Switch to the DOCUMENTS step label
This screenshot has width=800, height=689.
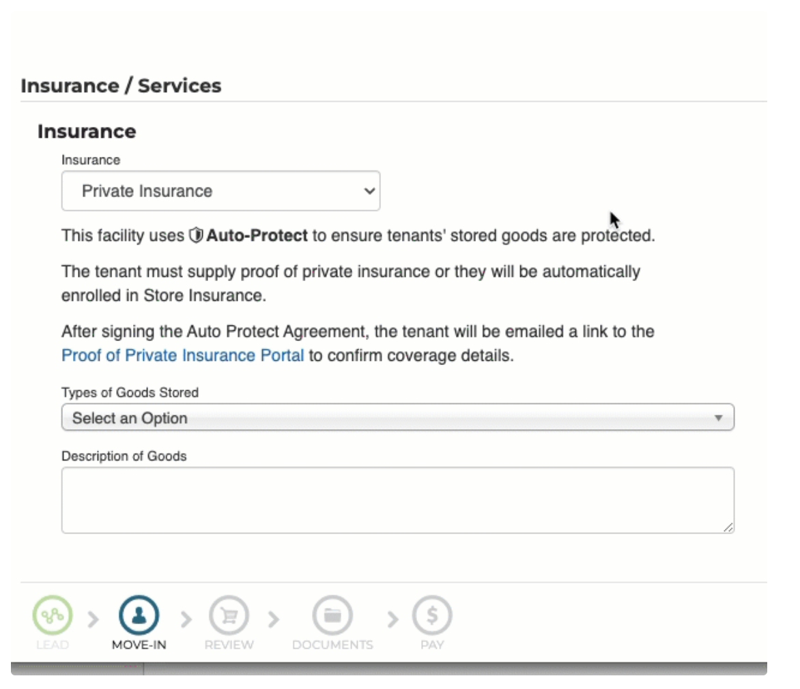pyautogui.click(x=332, y=645)
